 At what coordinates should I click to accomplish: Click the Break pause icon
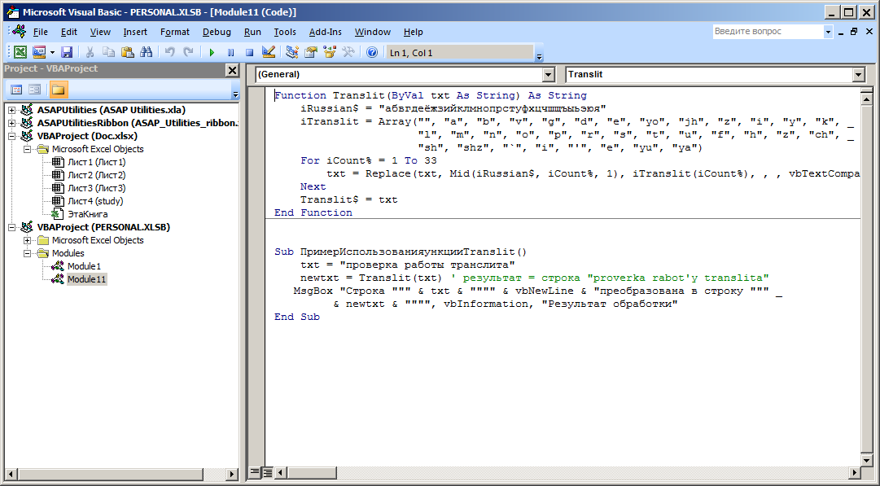coord(230,52)
